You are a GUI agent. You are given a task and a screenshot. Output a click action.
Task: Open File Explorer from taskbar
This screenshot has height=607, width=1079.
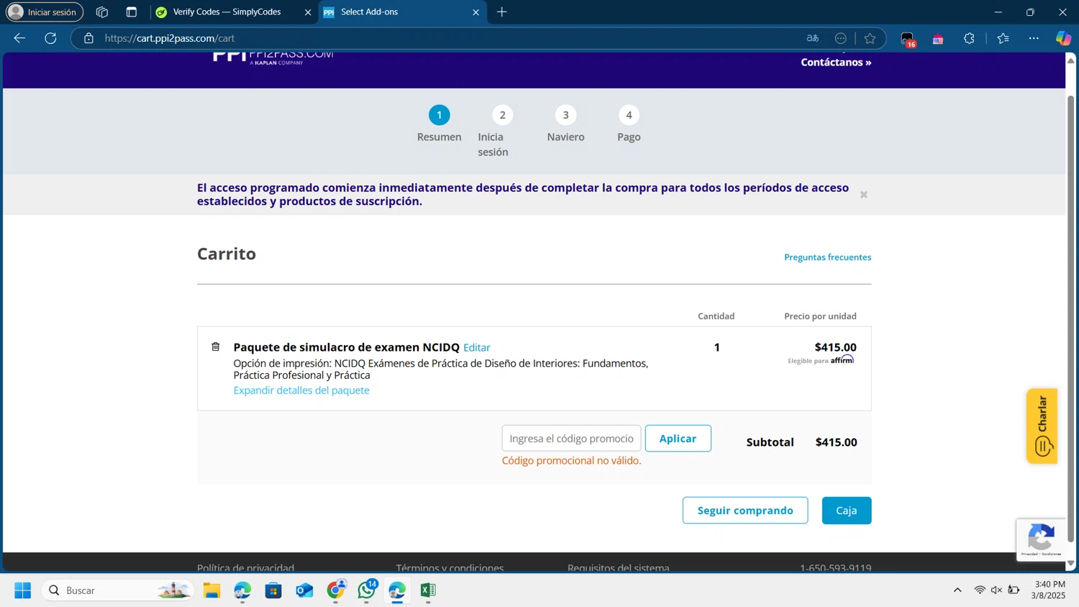coord(211,590)
